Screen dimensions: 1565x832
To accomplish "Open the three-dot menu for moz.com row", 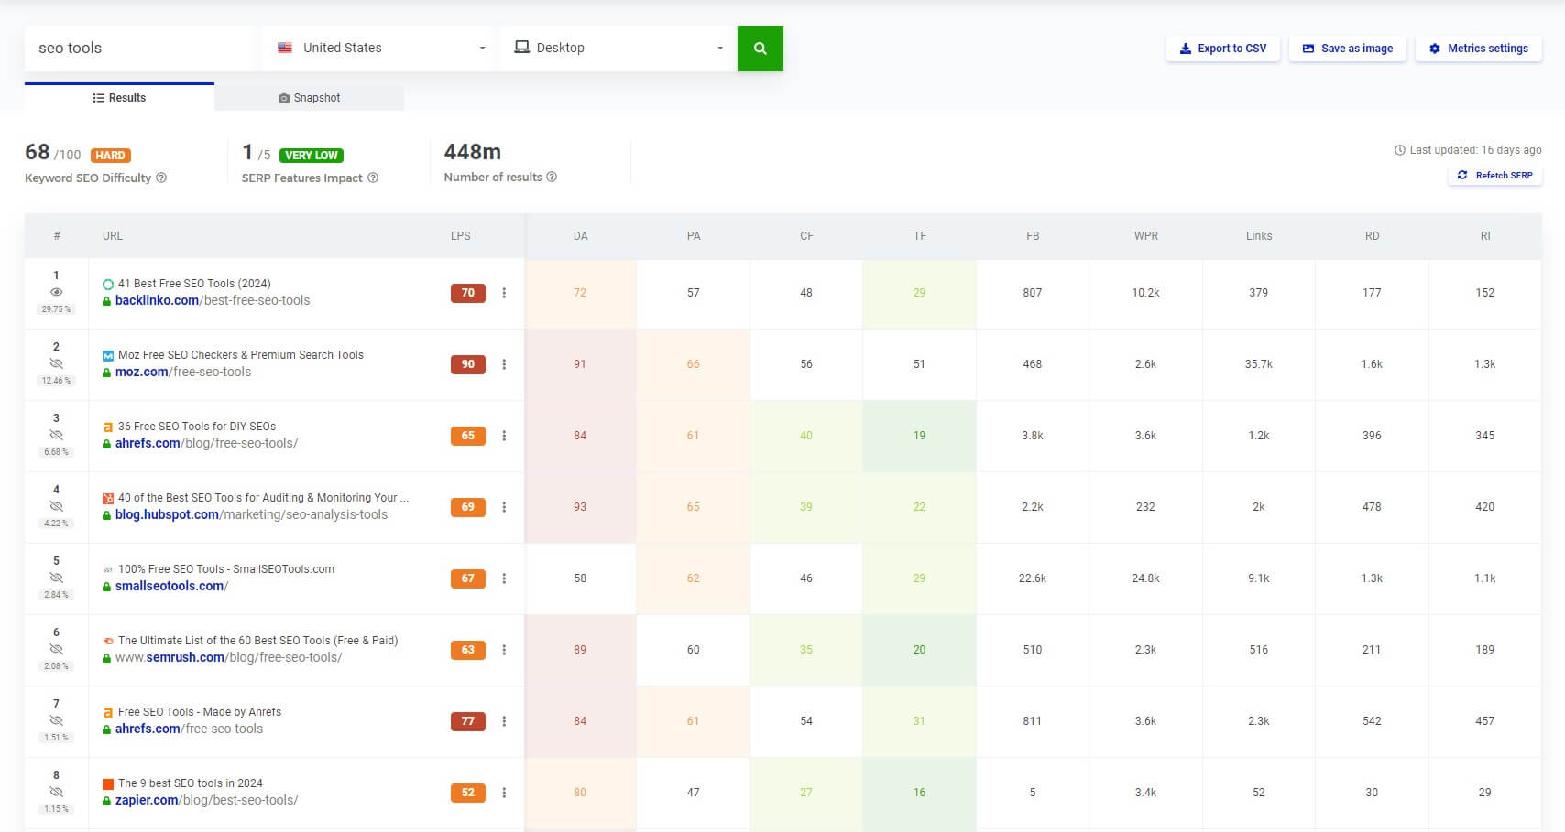I will [504, 364].
